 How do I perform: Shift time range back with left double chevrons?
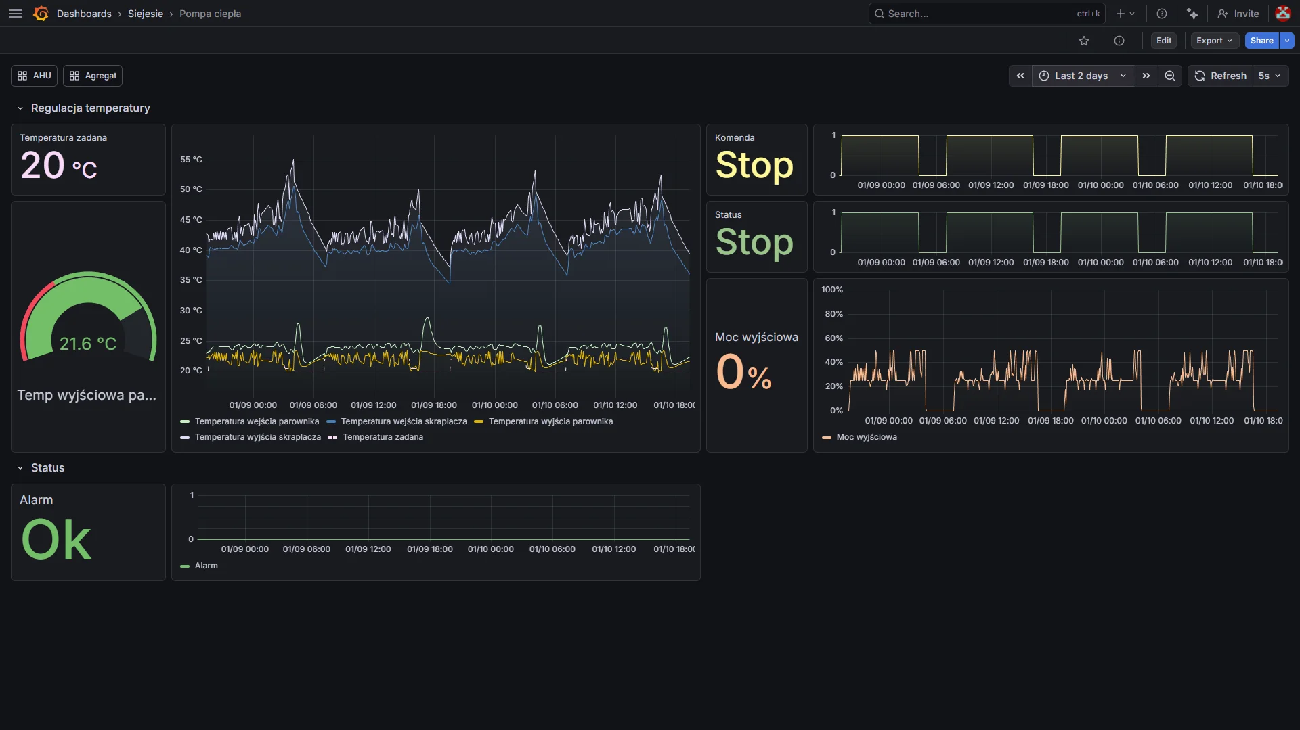[1020, 76]
